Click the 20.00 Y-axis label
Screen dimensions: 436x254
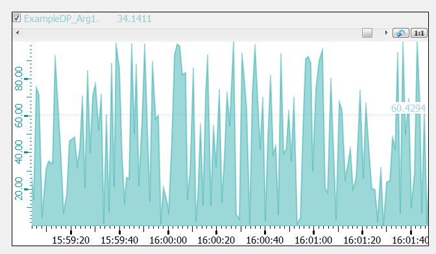point(19,189)
